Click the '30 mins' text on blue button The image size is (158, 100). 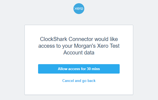pyautogui.click(x=93, y=69)
